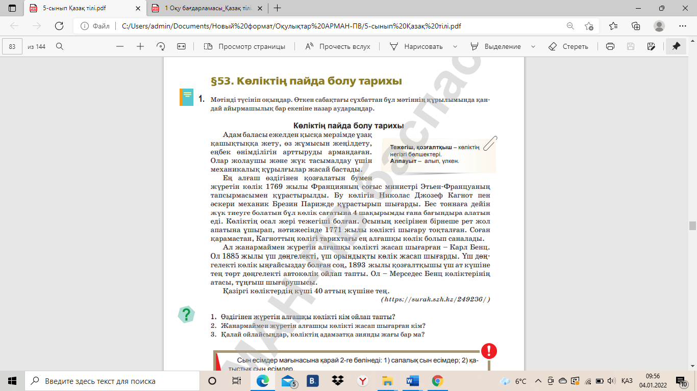Open the tab actions menu icon

(12, 8)
